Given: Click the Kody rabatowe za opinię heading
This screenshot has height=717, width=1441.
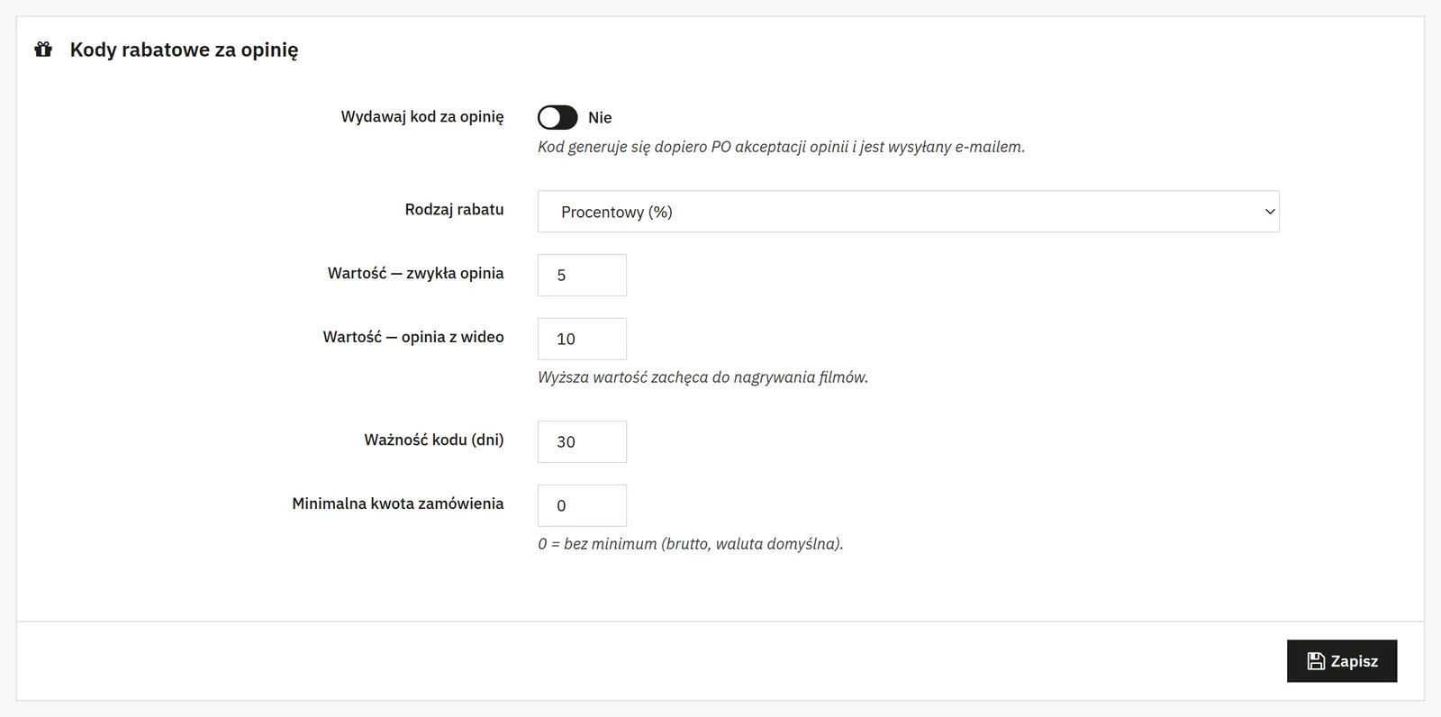Looking at the screenshot, I should (184, 50).
